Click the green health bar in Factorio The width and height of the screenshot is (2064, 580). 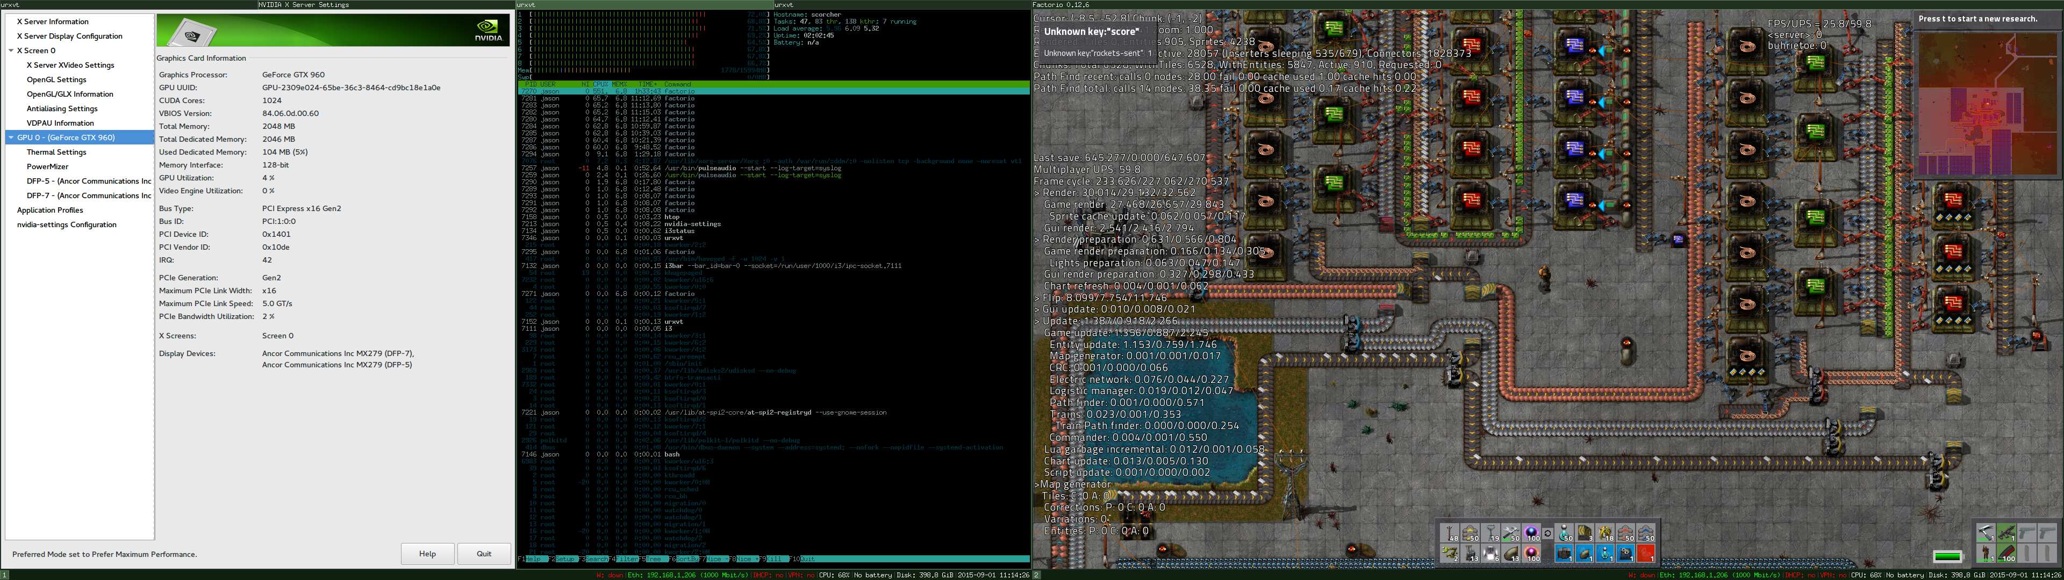click(x=1948, y=557)
